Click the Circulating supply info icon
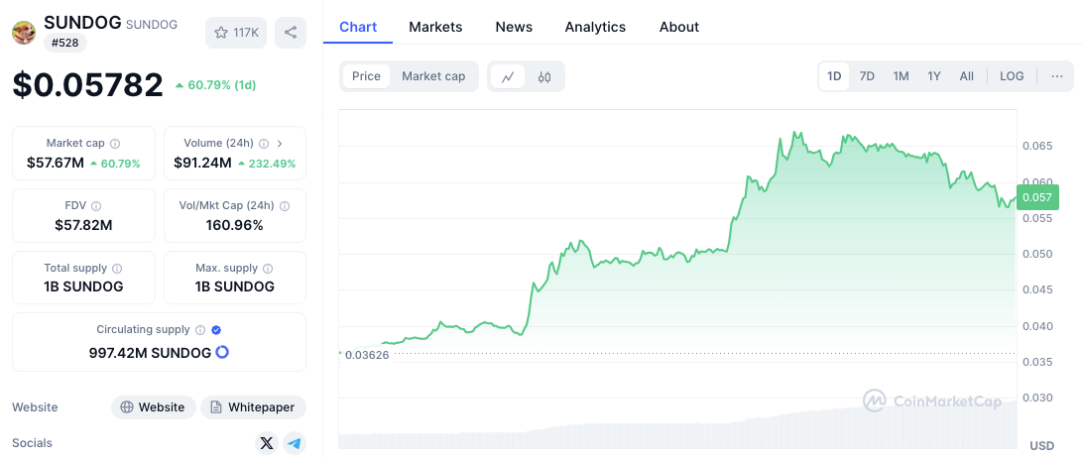Screen dimensions: 1082x458 click(x=200, y=330)
